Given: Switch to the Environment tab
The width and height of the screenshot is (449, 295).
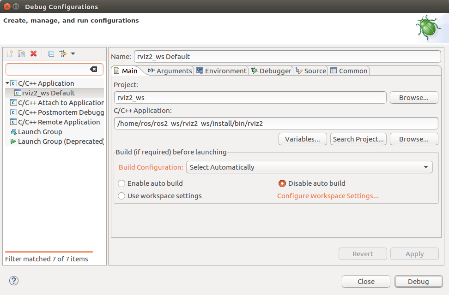Looking at the screenshot, I should point(221,71).
